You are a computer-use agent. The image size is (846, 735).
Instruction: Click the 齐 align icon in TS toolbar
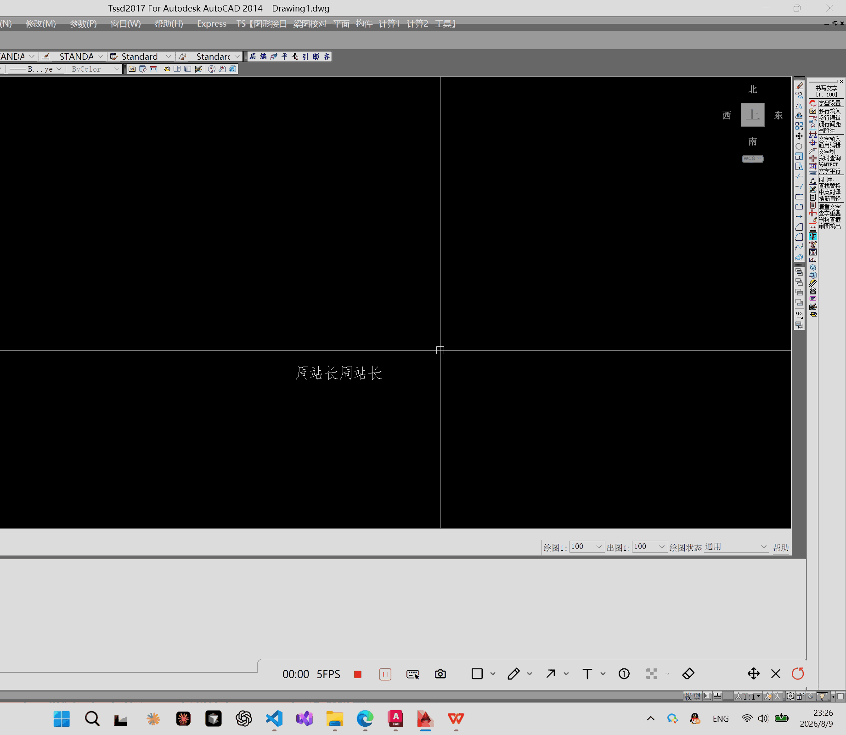[x=327, y=57]
